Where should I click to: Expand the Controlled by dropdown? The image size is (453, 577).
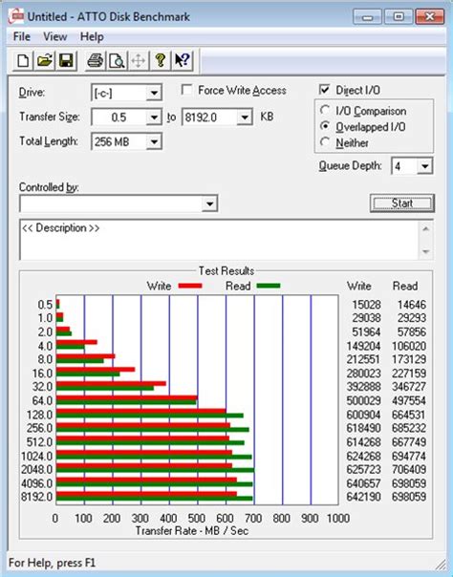tap(209, 203)
